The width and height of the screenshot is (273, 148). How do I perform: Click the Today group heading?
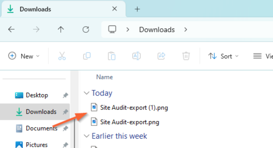pos(102,93)
